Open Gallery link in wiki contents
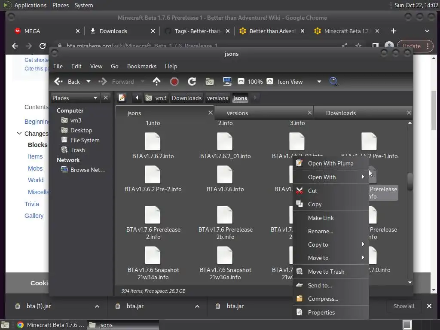This screenshot has height=330, width=440. pos(34,216)
